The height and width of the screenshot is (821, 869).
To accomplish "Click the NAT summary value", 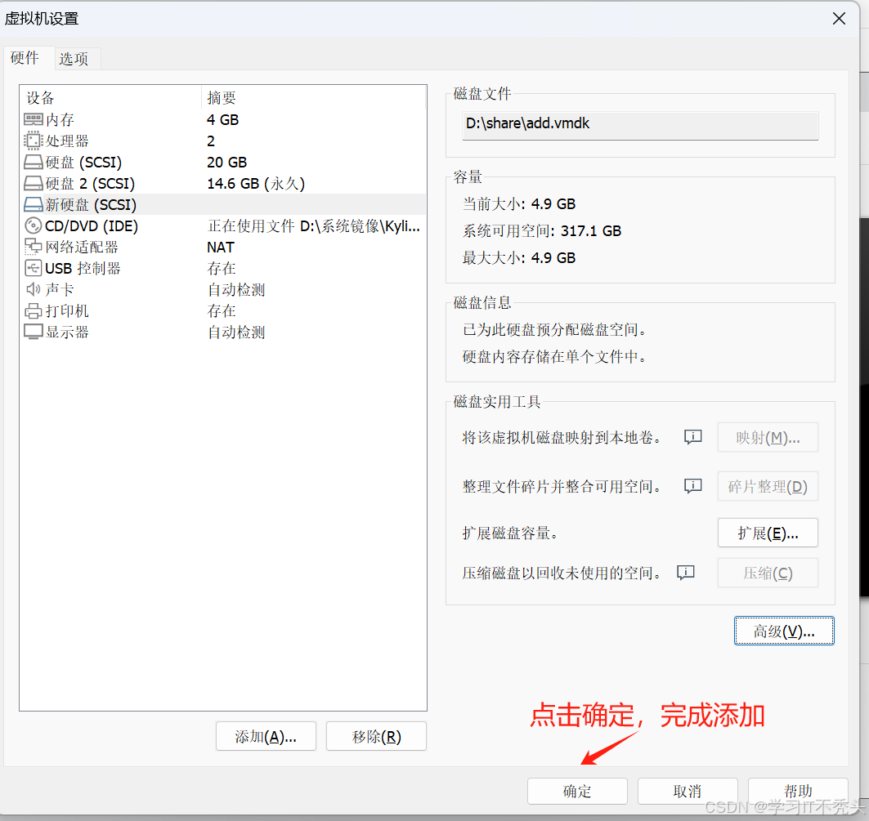I will click(x=221, y=247).
